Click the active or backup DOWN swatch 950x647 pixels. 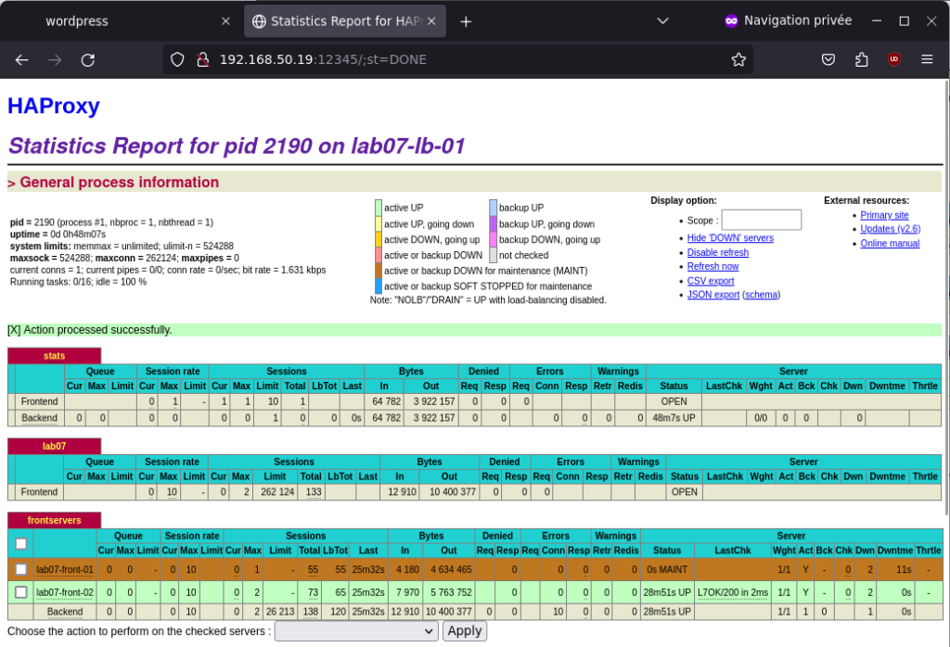(379, 255)
